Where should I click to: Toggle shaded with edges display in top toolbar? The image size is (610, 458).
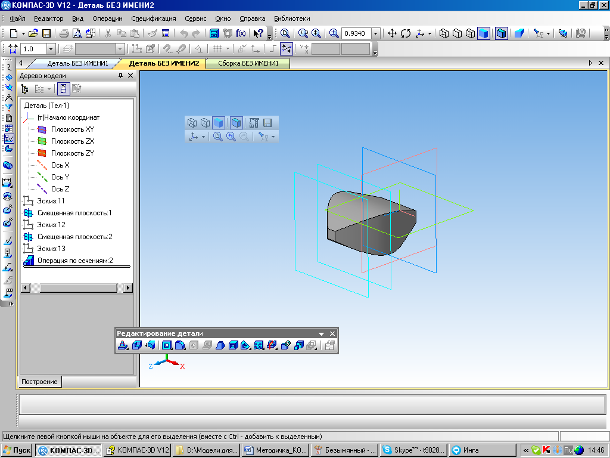502,33
